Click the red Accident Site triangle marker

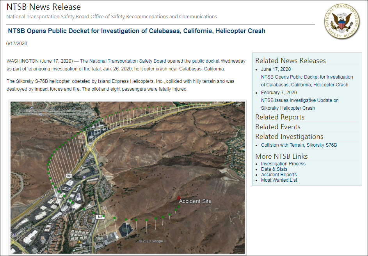tap(179, 197)
